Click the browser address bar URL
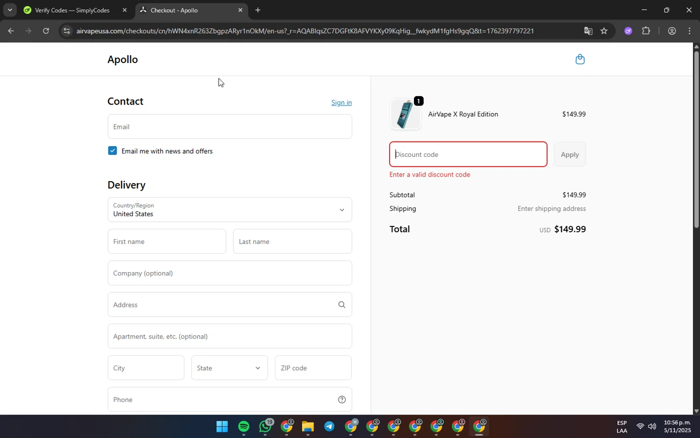700x438 pixels. [305, 31]
